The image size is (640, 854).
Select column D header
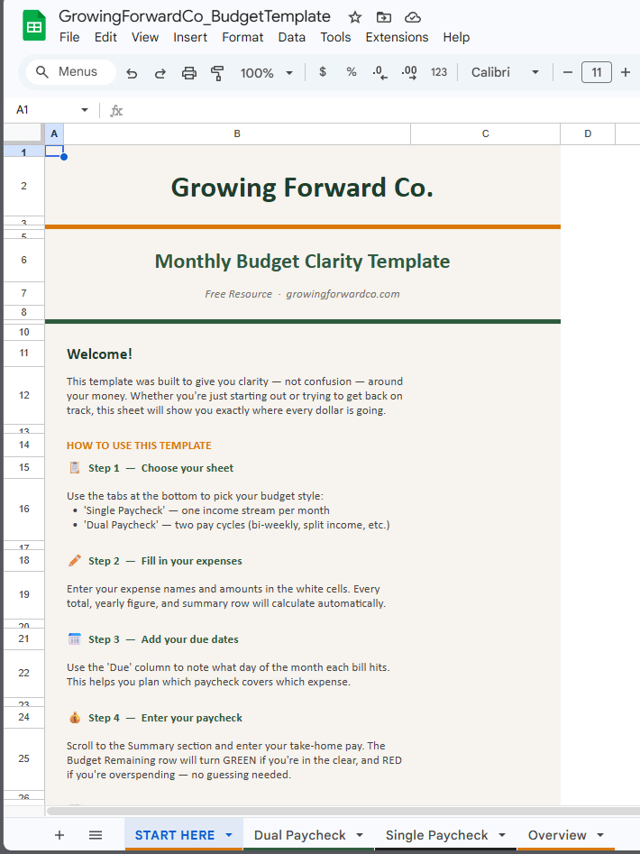coord(588,134)
